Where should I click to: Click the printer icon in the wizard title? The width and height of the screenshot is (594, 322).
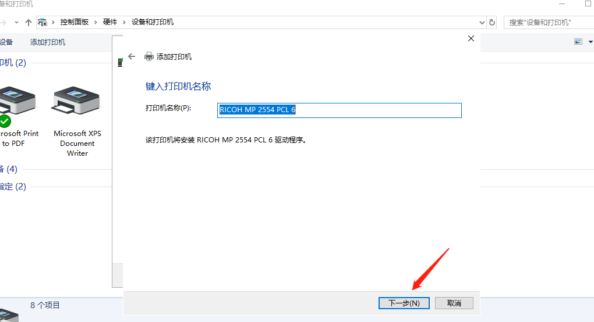pos(149,56)
